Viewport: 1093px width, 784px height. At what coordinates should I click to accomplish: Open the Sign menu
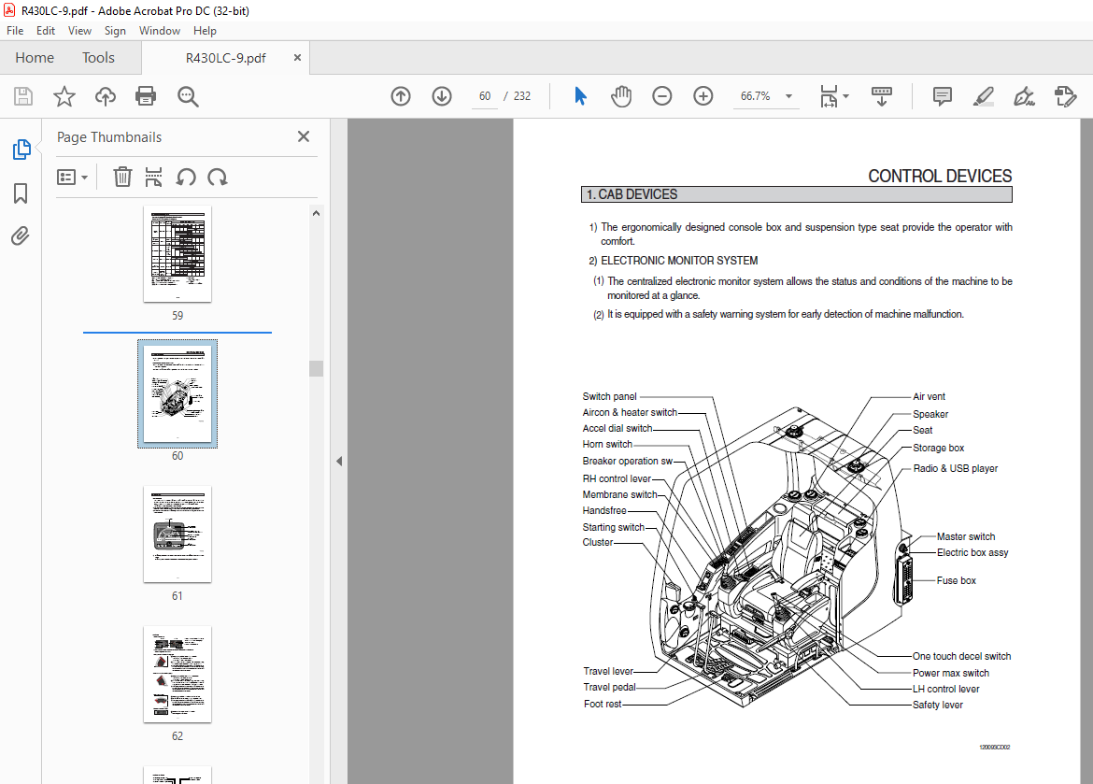(115, 31)
